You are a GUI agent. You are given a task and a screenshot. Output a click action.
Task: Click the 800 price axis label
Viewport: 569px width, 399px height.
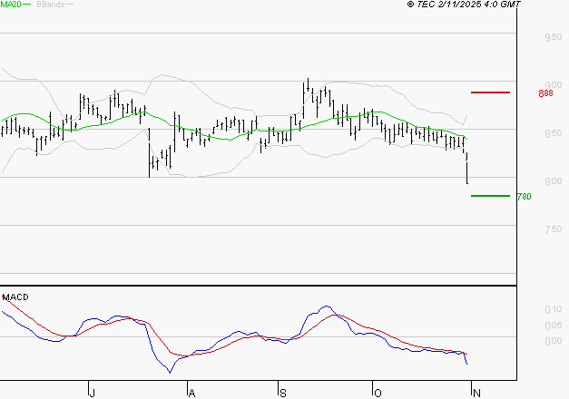click(553, 181)
